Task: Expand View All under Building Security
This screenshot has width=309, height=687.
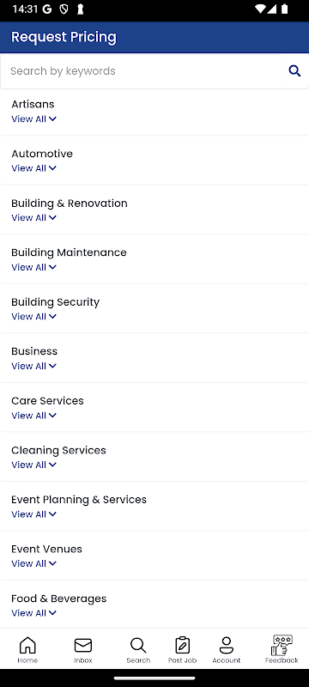Action: pos(33,316)
